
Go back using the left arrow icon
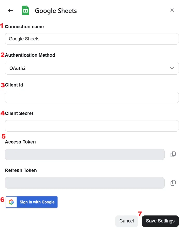pos(11,10)
